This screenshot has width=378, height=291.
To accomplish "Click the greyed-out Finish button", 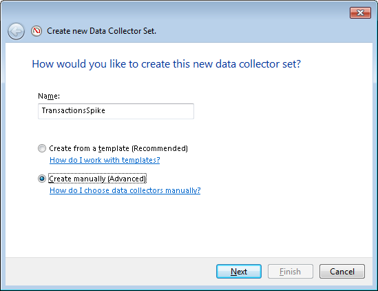I will click(291, 272).
